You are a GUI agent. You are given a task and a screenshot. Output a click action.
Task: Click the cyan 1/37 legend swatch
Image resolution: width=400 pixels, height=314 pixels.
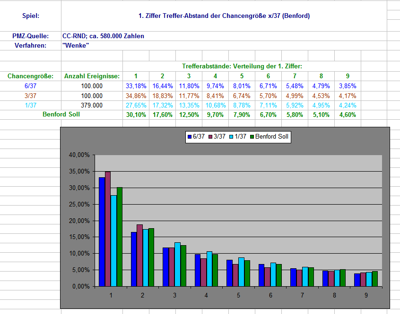[231, 137]
